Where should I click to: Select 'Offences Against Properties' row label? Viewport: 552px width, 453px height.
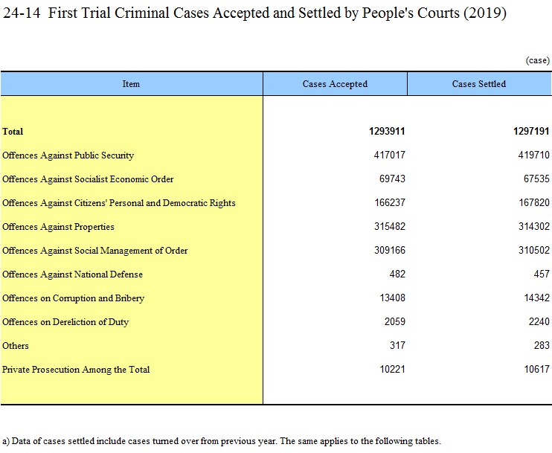point(58,227)
